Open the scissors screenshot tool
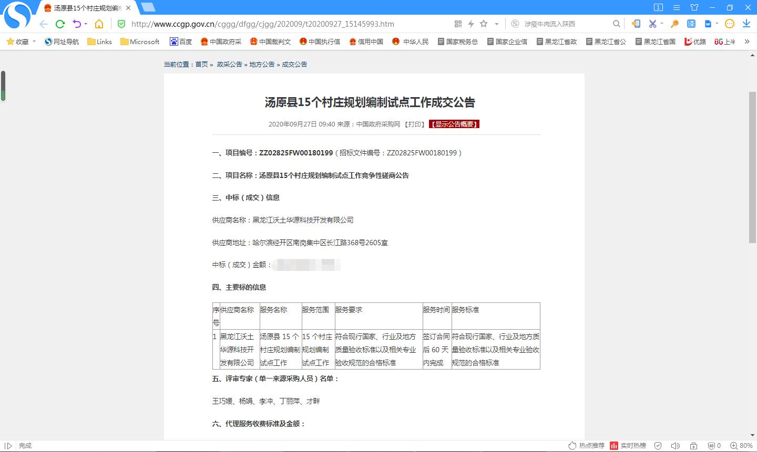The height and width of the screenshot is (452, 757). [x=652, y=24]
